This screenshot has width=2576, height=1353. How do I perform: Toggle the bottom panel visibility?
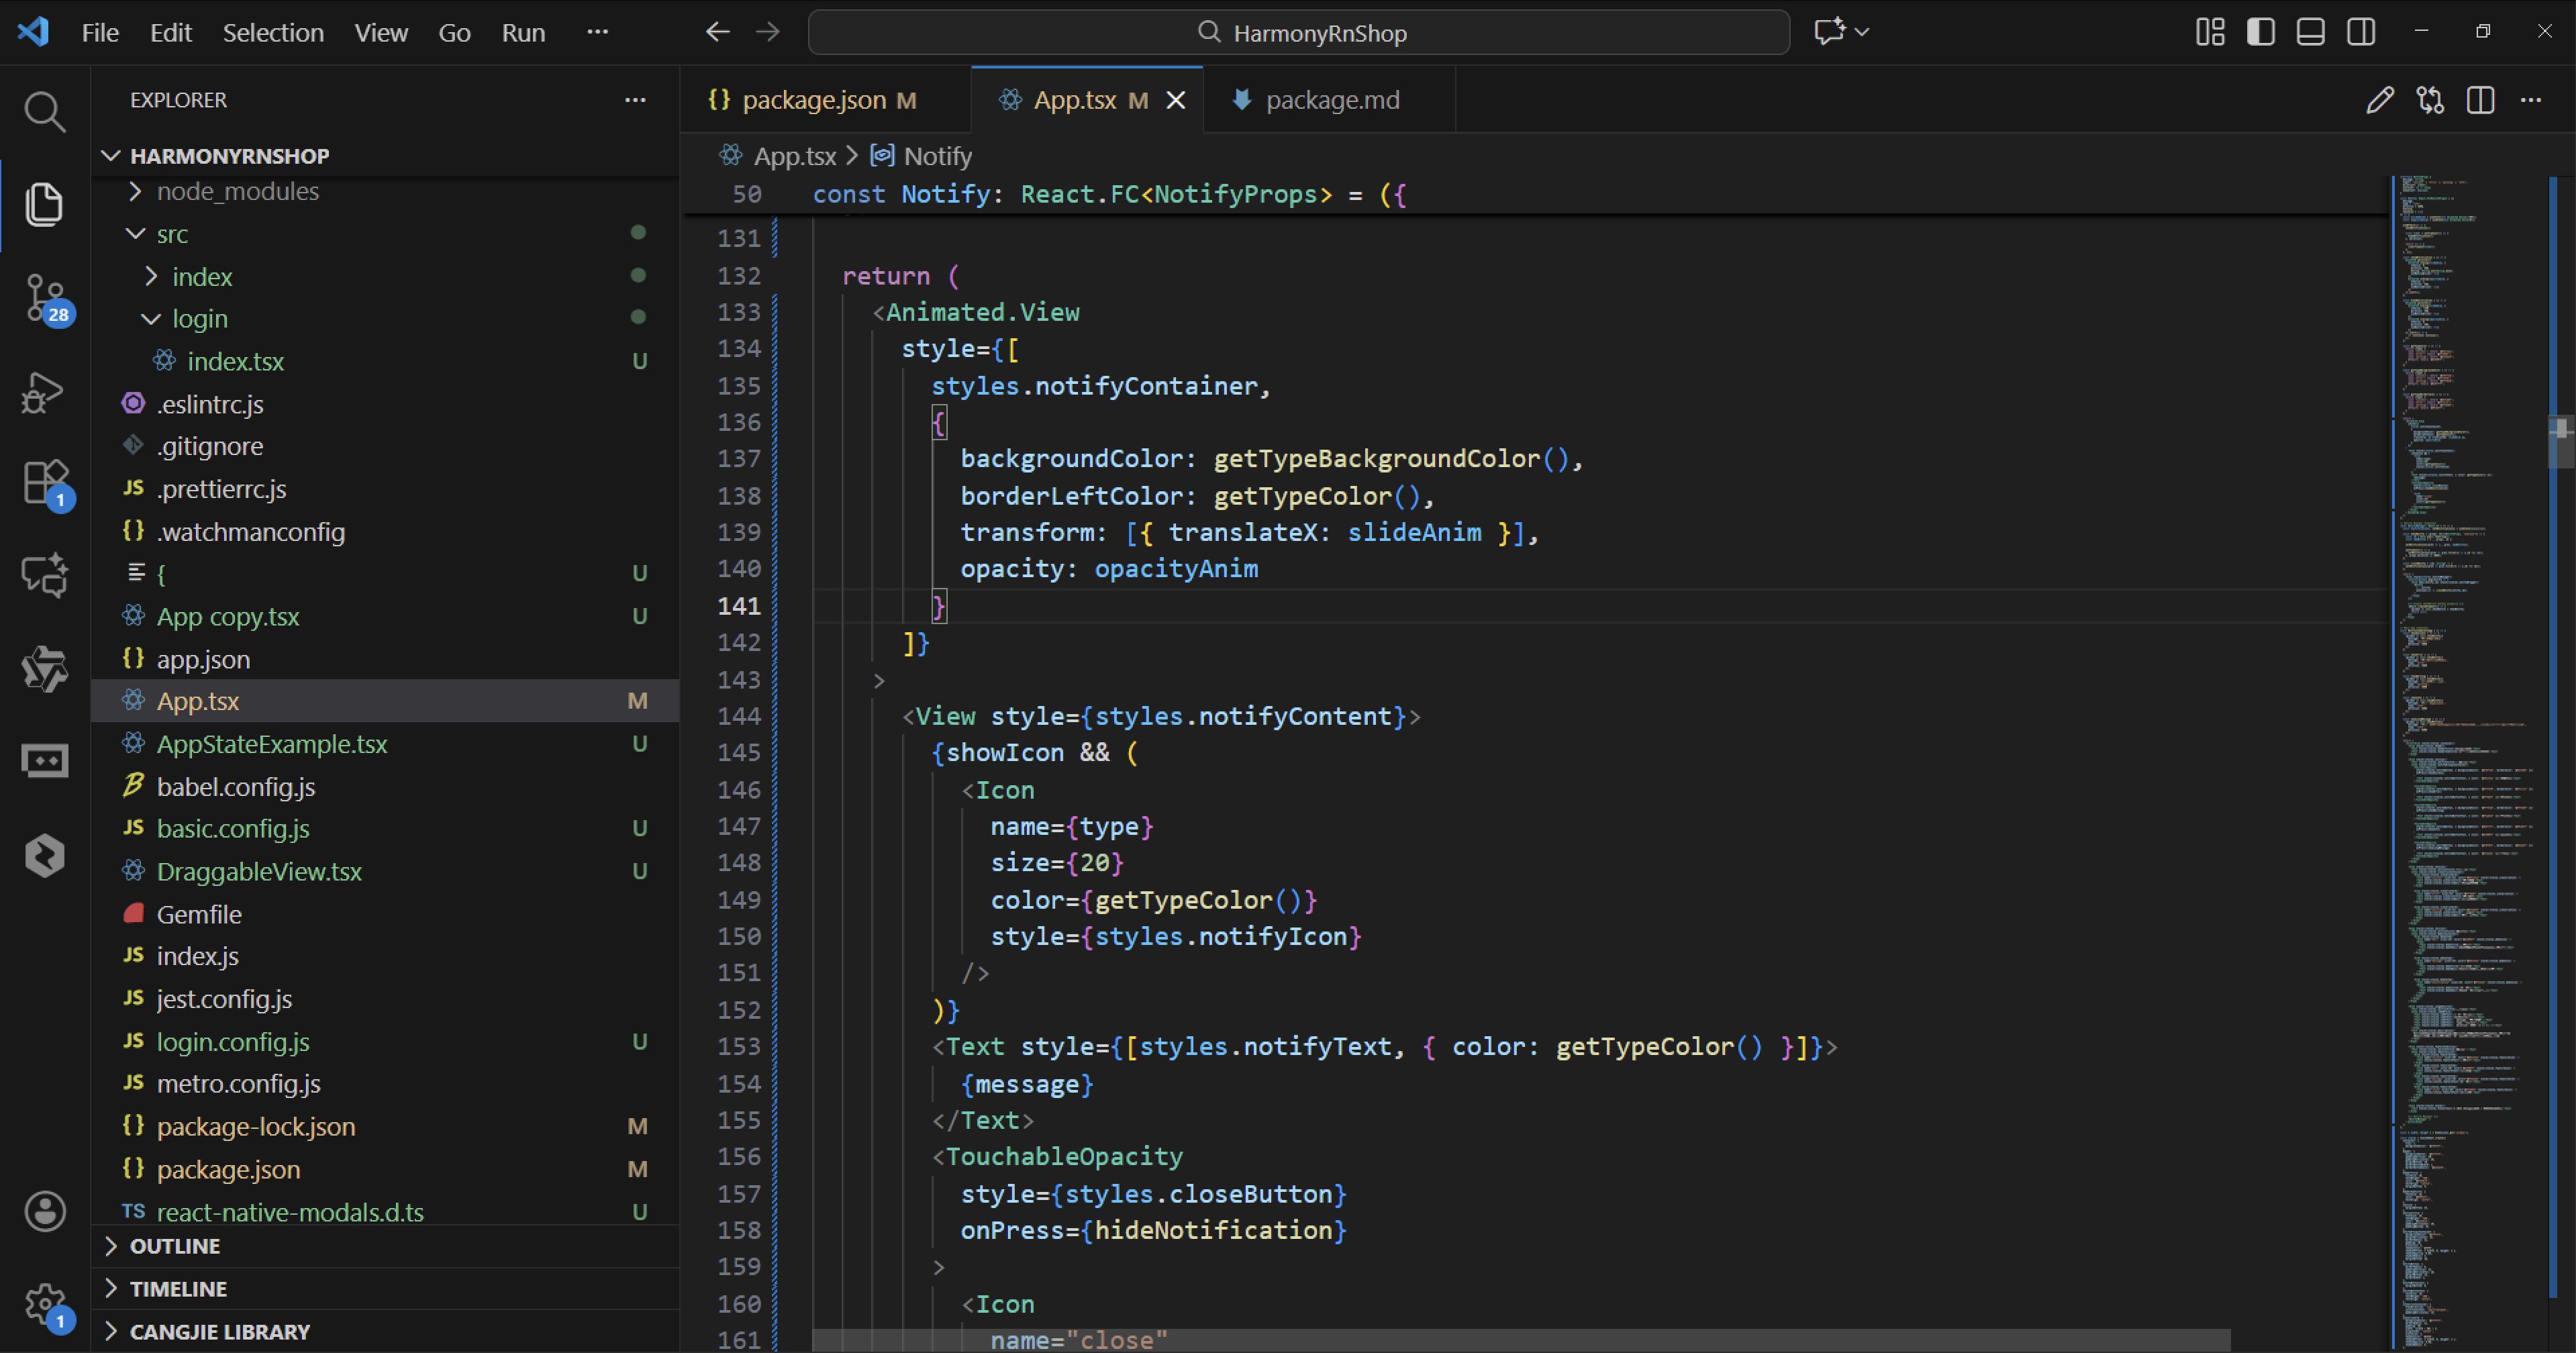2310,32
